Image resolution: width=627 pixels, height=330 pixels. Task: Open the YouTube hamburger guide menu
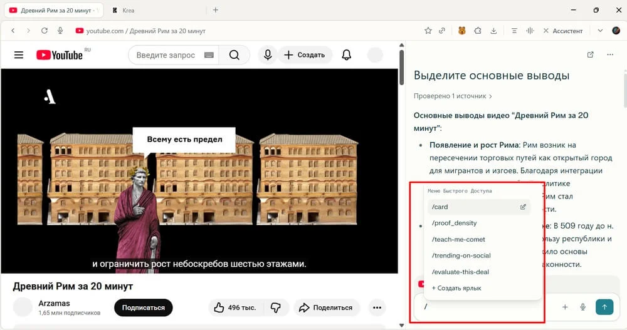pyautogui.click(x=19, y=55)
